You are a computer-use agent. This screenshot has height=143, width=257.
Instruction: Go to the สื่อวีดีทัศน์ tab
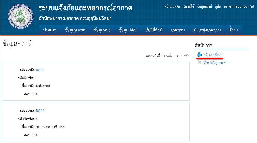point(154,30)
